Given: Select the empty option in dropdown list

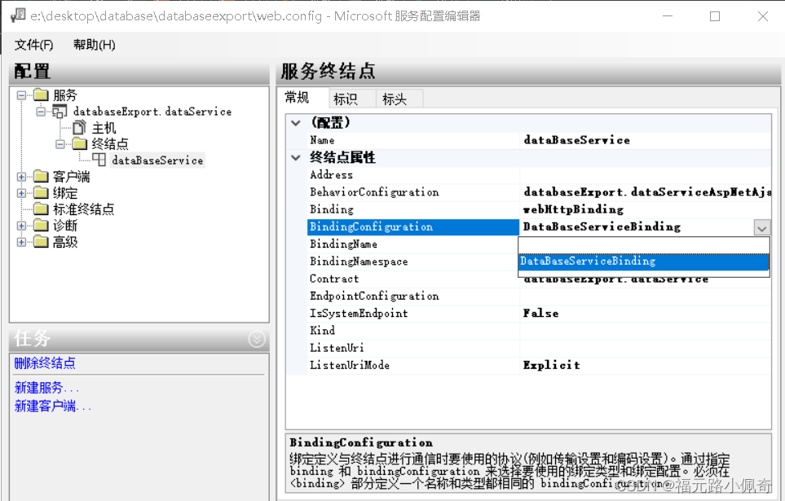Looking at the screenshot, I should 643,245.
